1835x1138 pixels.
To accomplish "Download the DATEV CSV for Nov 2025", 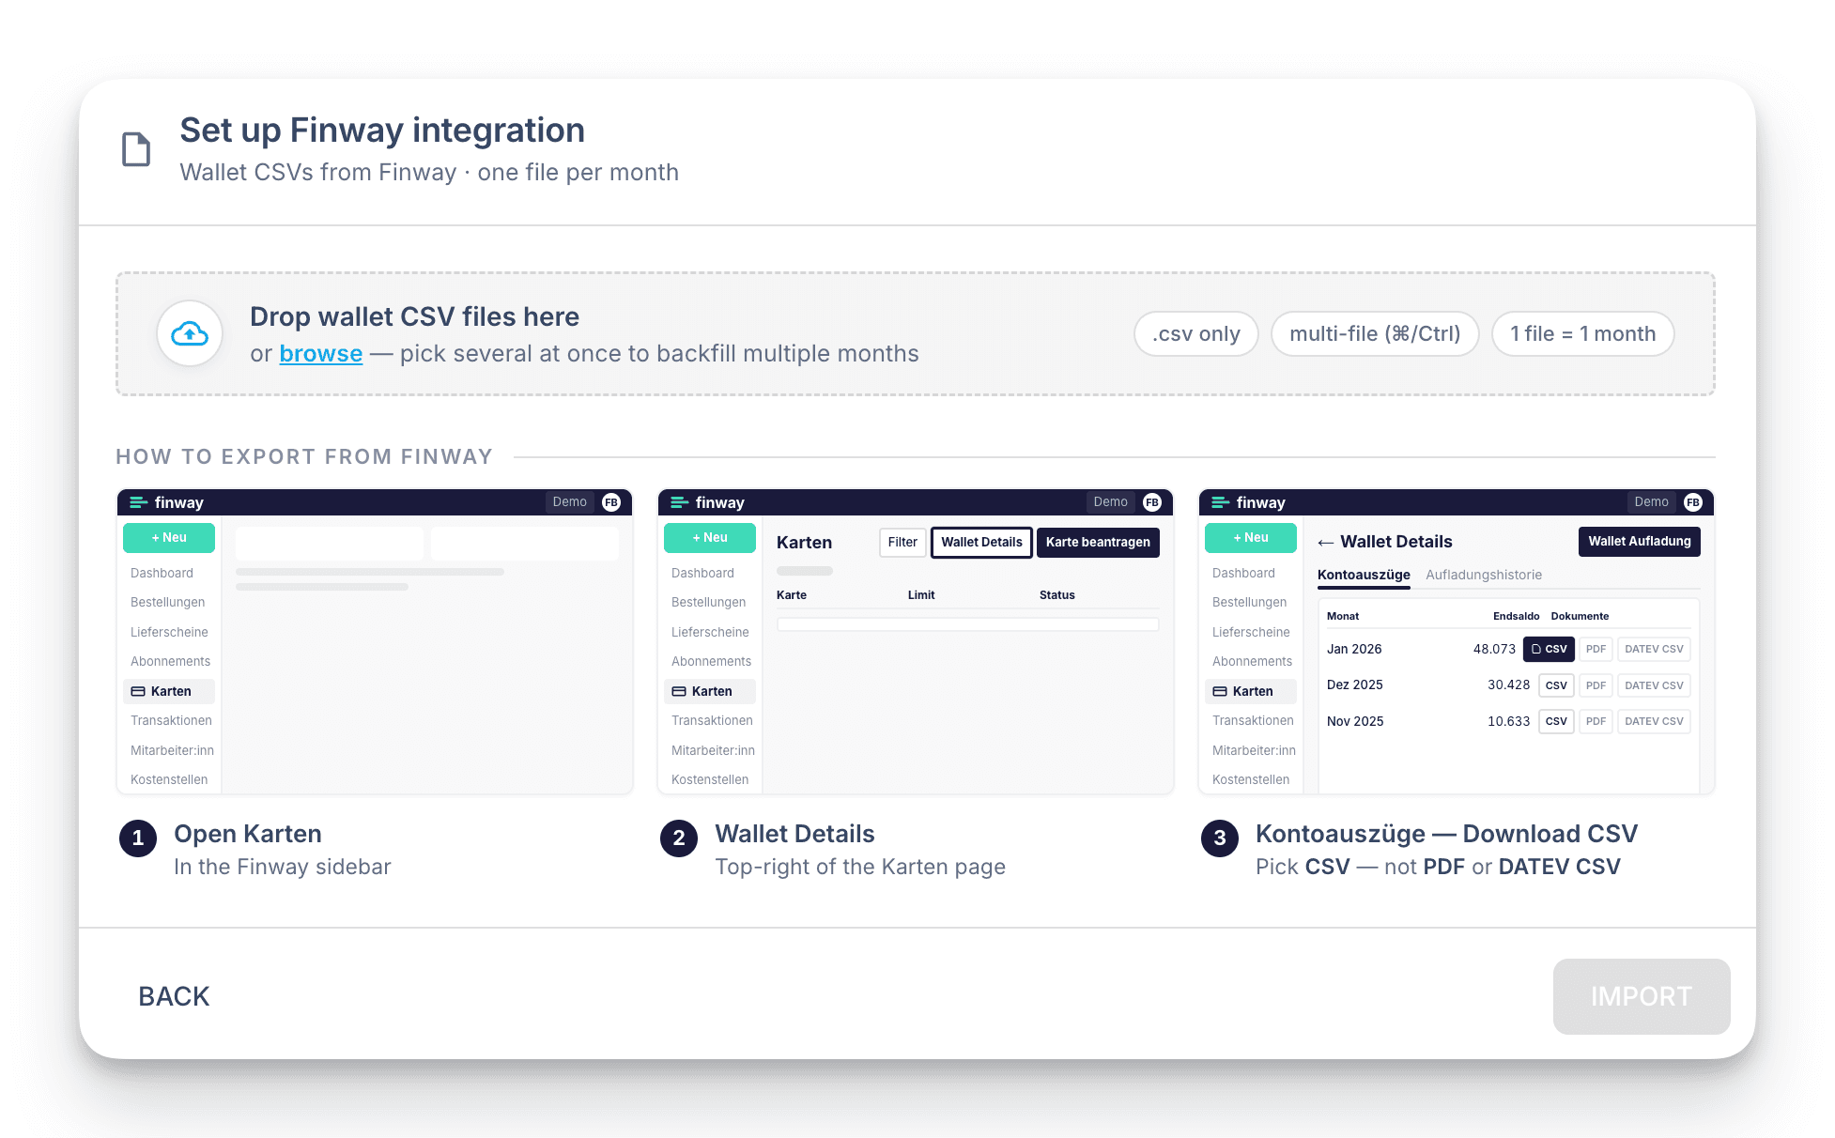I will [x=1654, y=721].
